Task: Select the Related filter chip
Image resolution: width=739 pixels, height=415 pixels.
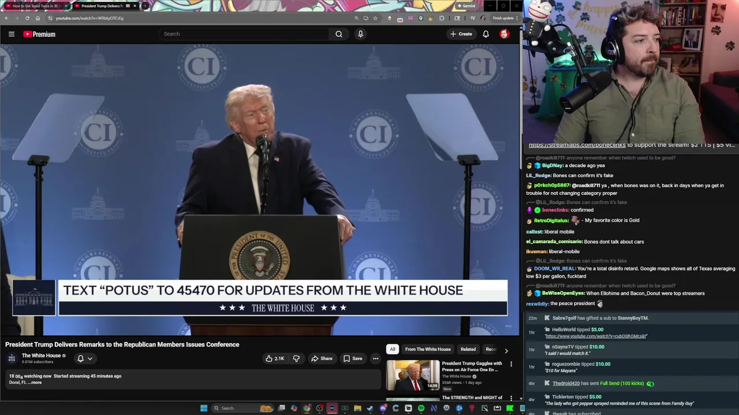Action: (x=468, y=349)
